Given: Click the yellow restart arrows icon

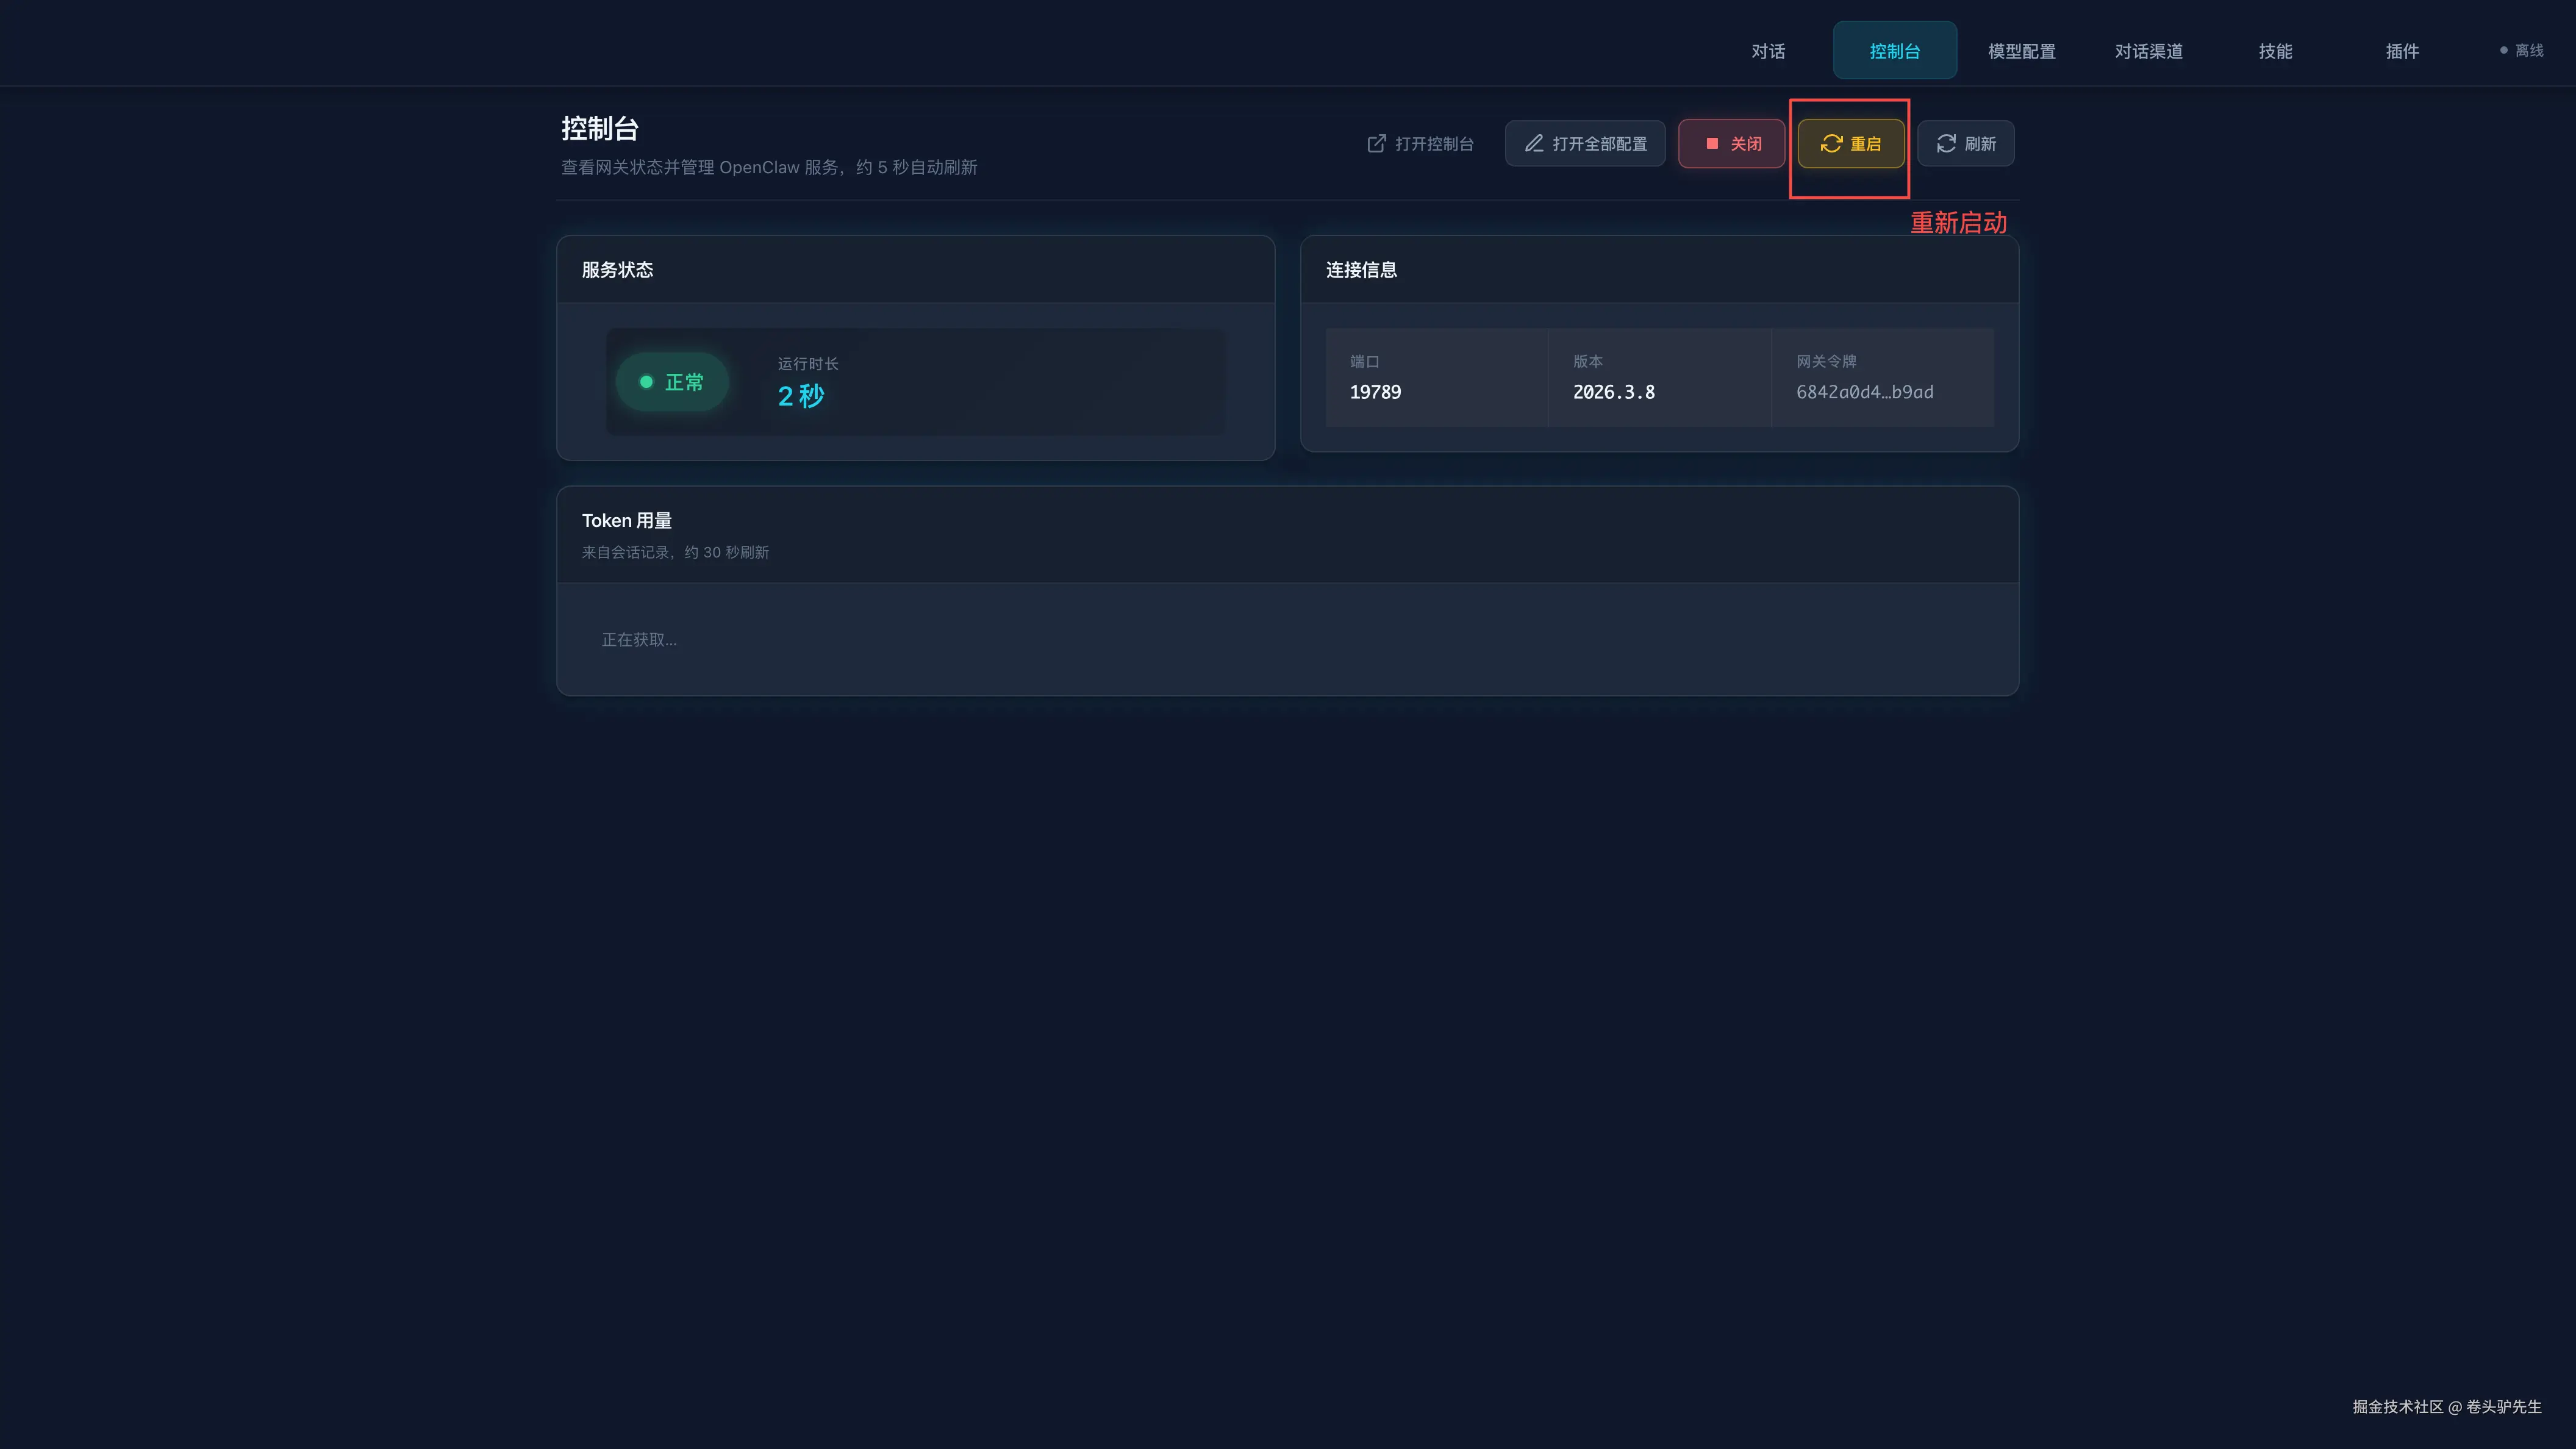Looking at the screenshot, I should tap(1831, 144).
